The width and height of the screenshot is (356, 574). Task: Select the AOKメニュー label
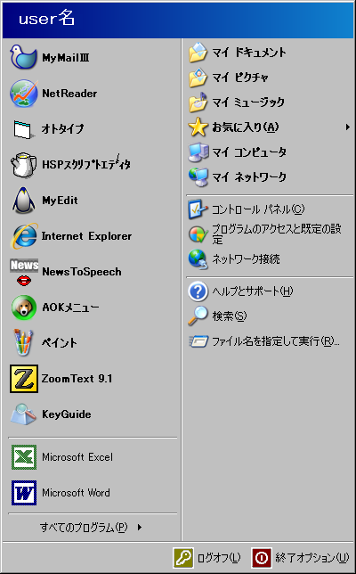70,307
